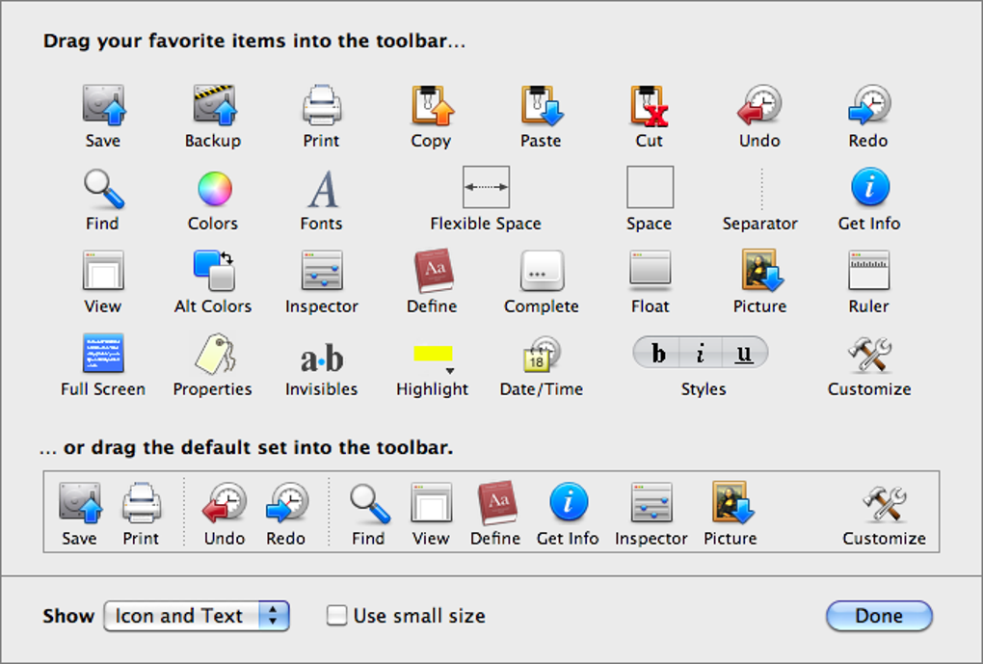Click the Full Screen blue icon

pos(103,353)
